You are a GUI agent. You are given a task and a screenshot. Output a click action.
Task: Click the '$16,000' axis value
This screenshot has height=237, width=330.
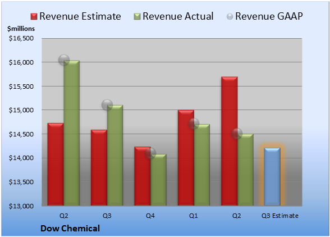(21, 62)
